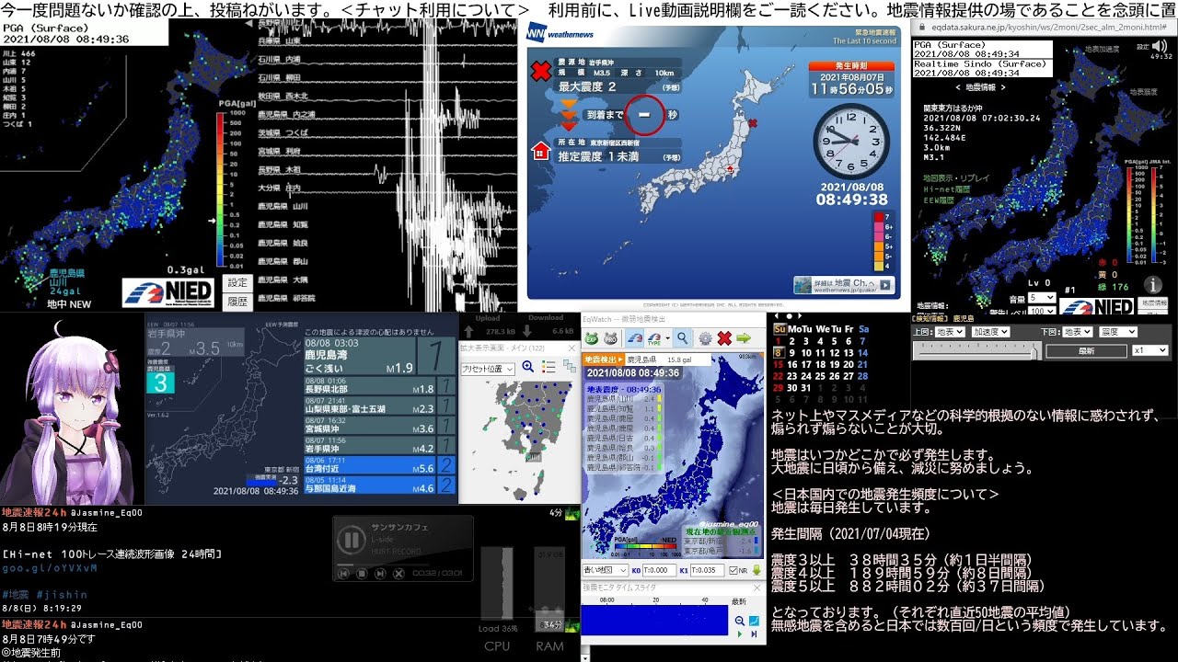This screenshot has width=1178, height=662.
Task: Click the PRO frog icon in EqWatch
Action: click(610, 338)
